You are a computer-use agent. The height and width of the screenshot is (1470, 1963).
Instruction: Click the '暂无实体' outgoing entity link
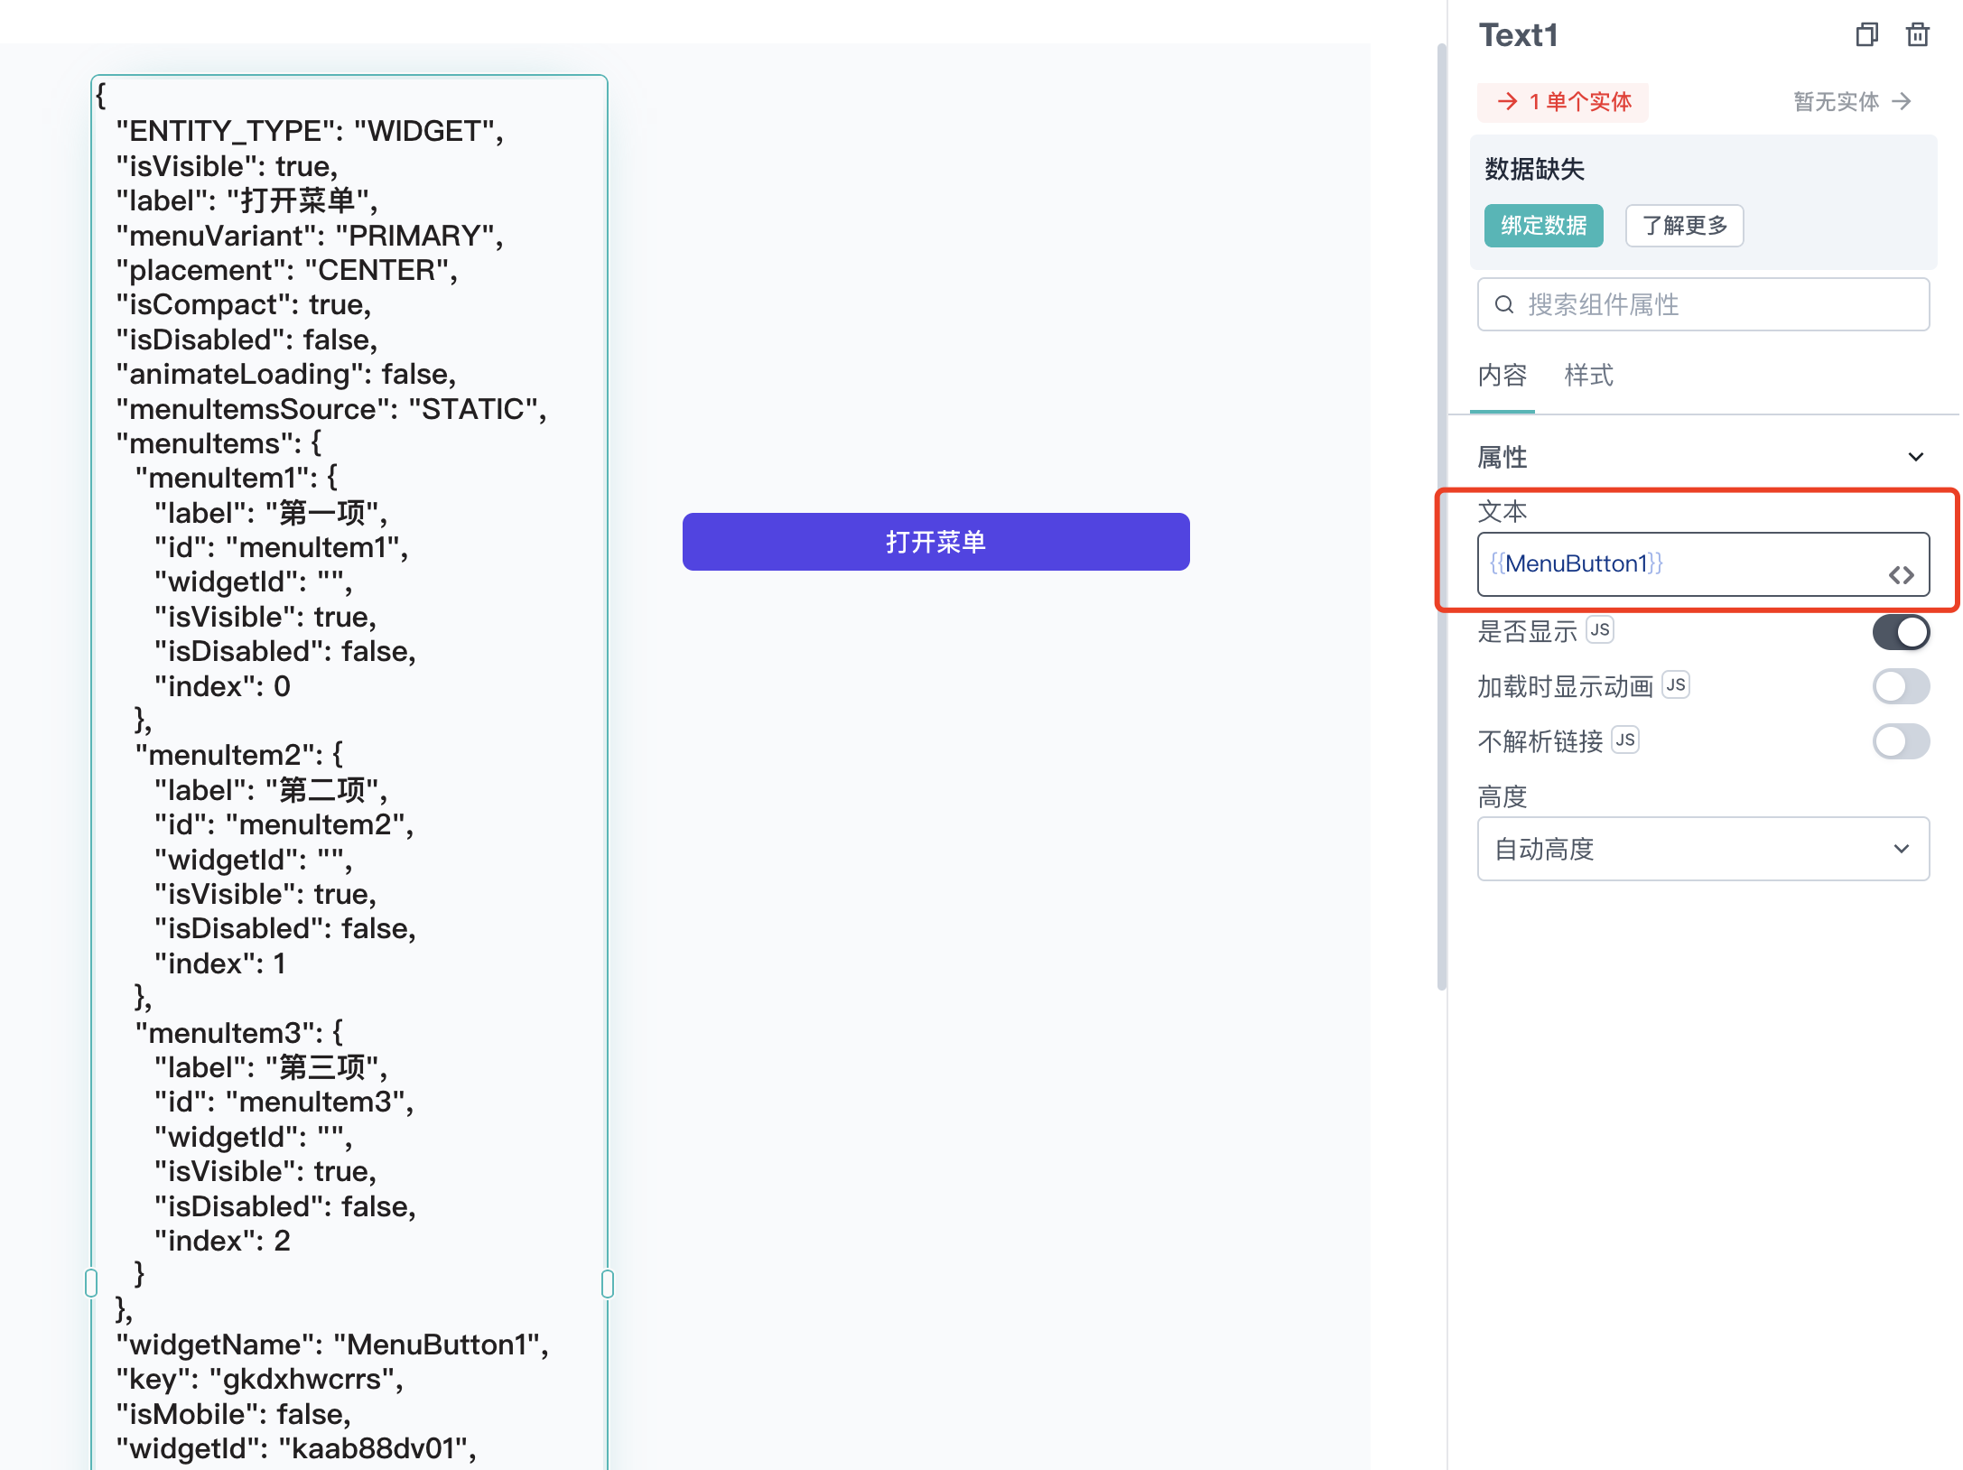pos(1851,102)
